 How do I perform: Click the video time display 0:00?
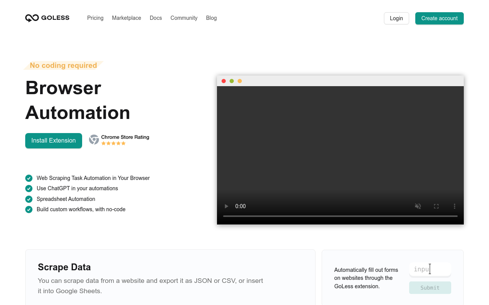click(x=240, y=206)
